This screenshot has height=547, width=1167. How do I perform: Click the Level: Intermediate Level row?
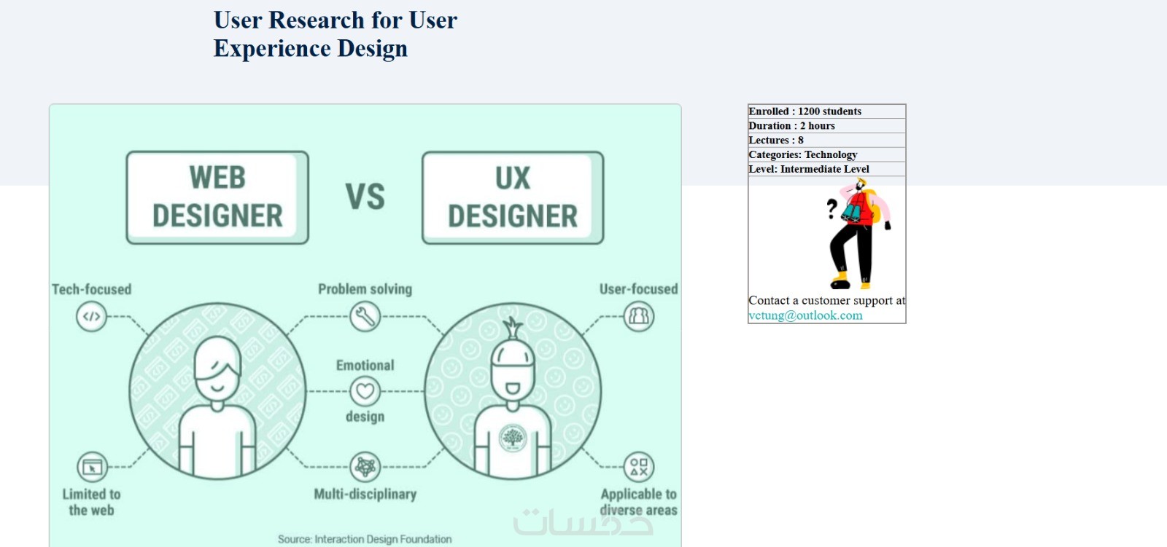coord(827,169)
